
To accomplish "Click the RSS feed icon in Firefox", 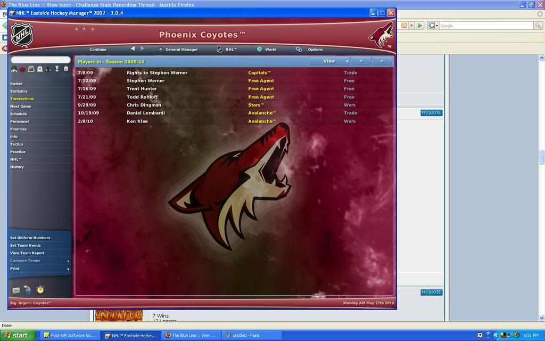I will (x=404, y=26).
